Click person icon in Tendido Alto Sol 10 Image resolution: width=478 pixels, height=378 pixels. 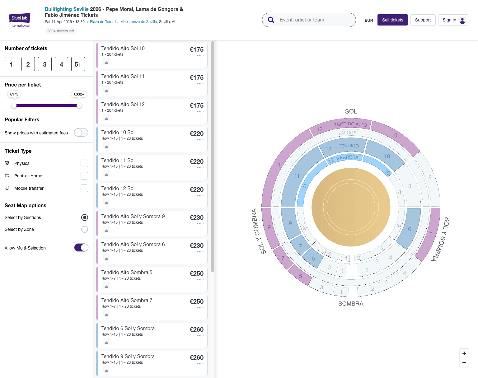pyautogui.click(x=106, y=62)
